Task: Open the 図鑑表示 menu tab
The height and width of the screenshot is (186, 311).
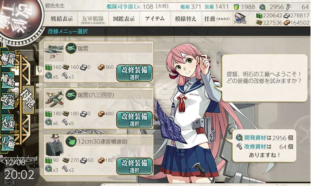Action: (124, 19)
